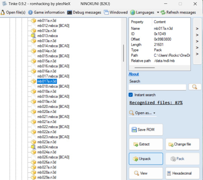Uncheck the Instant search checkbox

(x=130, y=95)
